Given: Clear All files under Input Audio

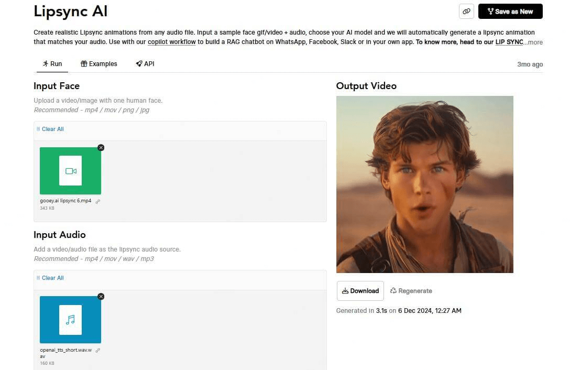Looking at the screenshot, I should tap(50, 278).
